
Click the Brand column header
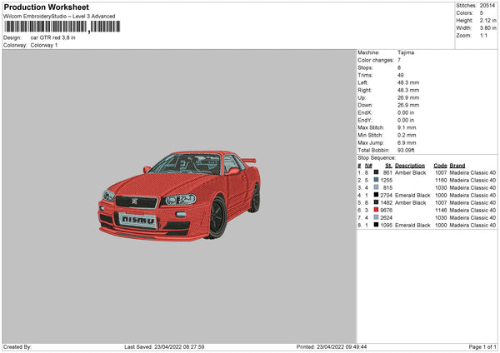(457, 165)
